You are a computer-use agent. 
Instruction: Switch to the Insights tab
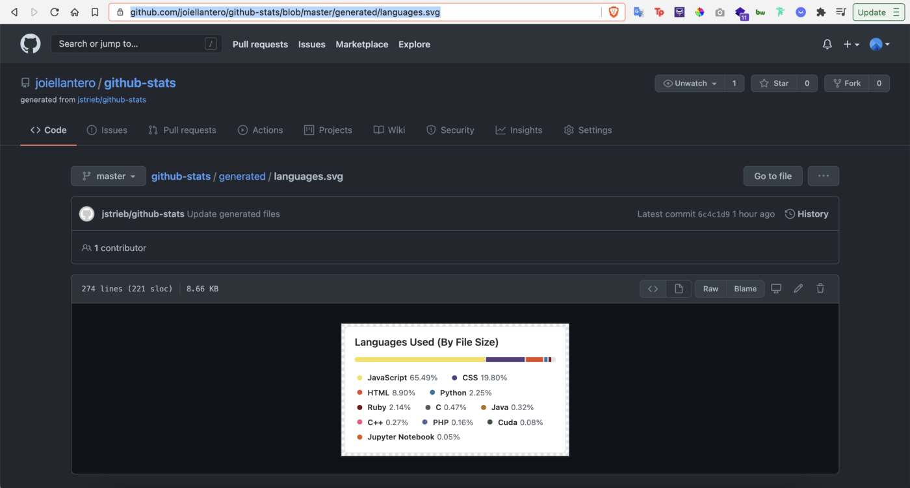point(519,130)
